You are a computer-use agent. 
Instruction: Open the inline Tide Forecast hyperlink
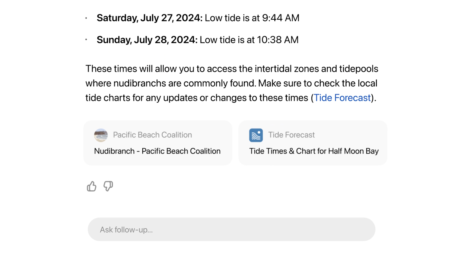342,98
